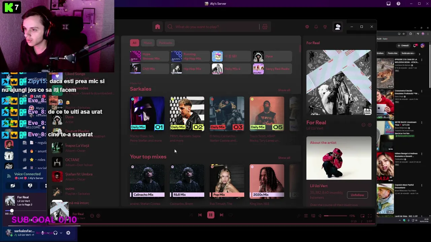Adjust the Spotify volume slider at 19%

tap(335, 216)
